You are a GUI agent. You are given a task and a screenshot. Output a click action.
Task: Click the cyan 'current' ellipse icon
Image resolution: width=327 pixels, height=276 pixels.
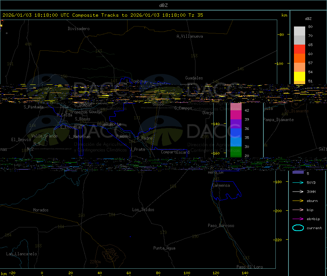pos(298,228)
